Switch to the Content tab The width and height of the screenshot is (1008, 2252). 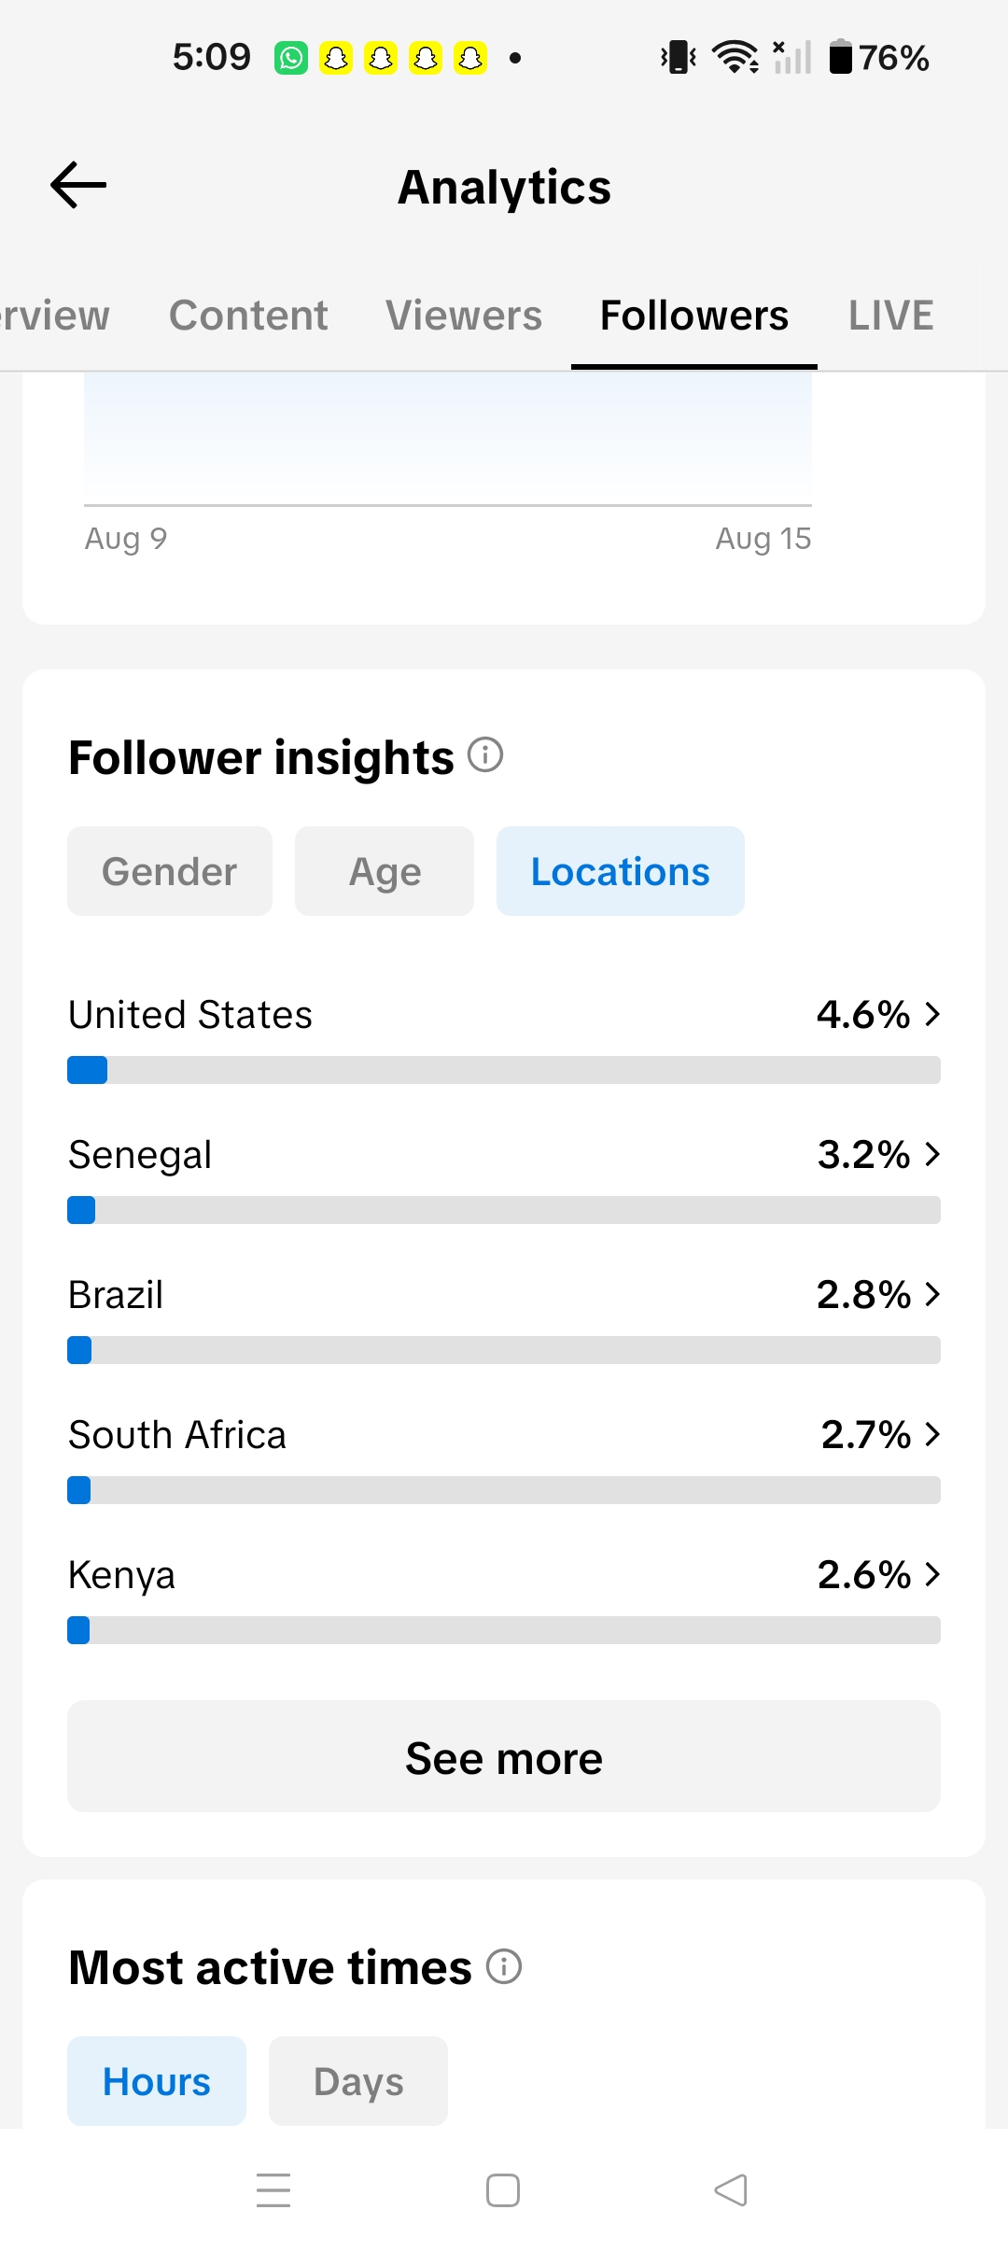tap(248, 316)
